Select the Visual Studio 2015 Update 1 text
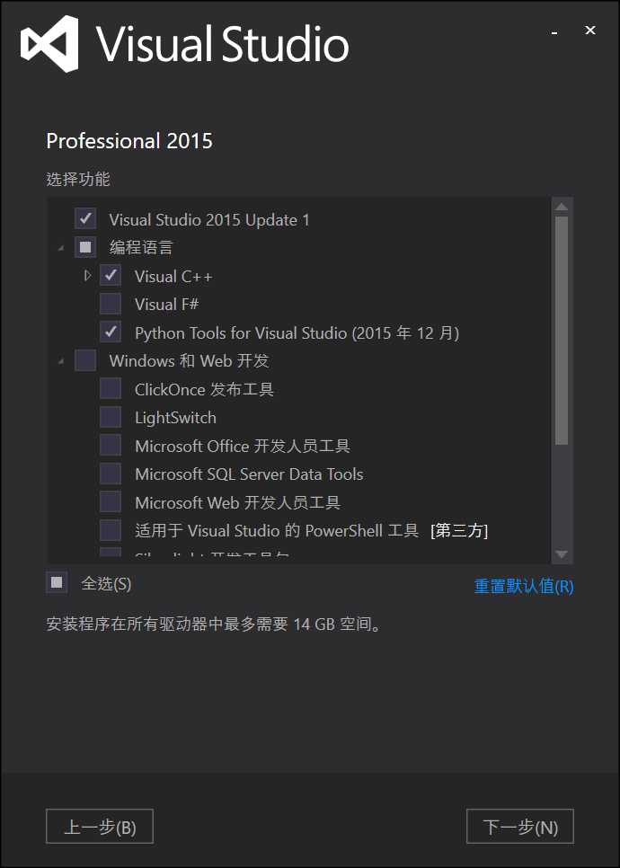Image resolution: width=620 pixels, height=868 pixels. 209,220
